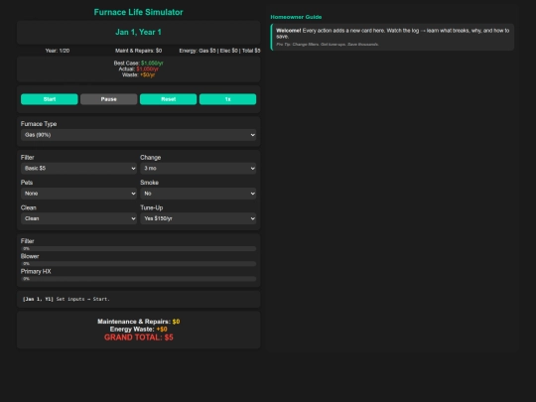Click the Best Case $1,050/yr value
The image size is (536, 402).
pyautogui.click(x=152, y=64)
